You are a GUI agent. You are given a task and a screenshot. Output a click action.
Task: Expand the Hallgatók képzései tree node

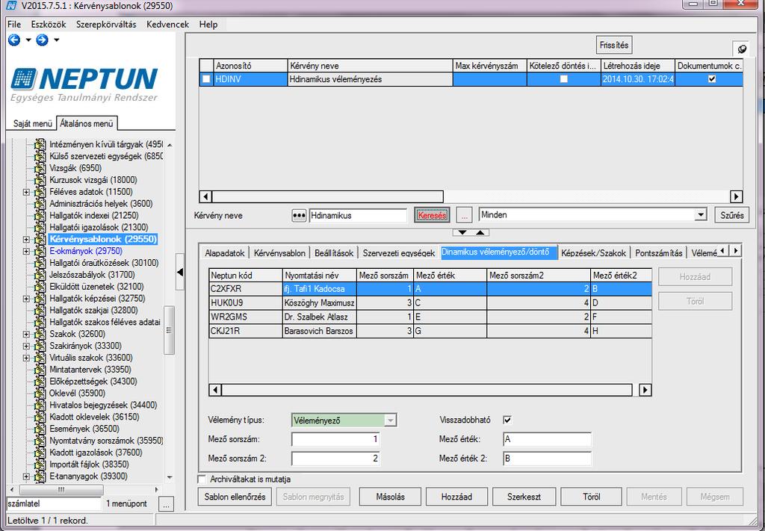26,299
